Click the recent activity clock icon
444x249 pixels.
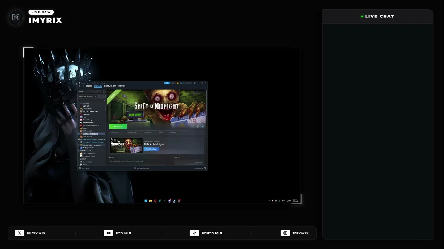coord(102,96)
